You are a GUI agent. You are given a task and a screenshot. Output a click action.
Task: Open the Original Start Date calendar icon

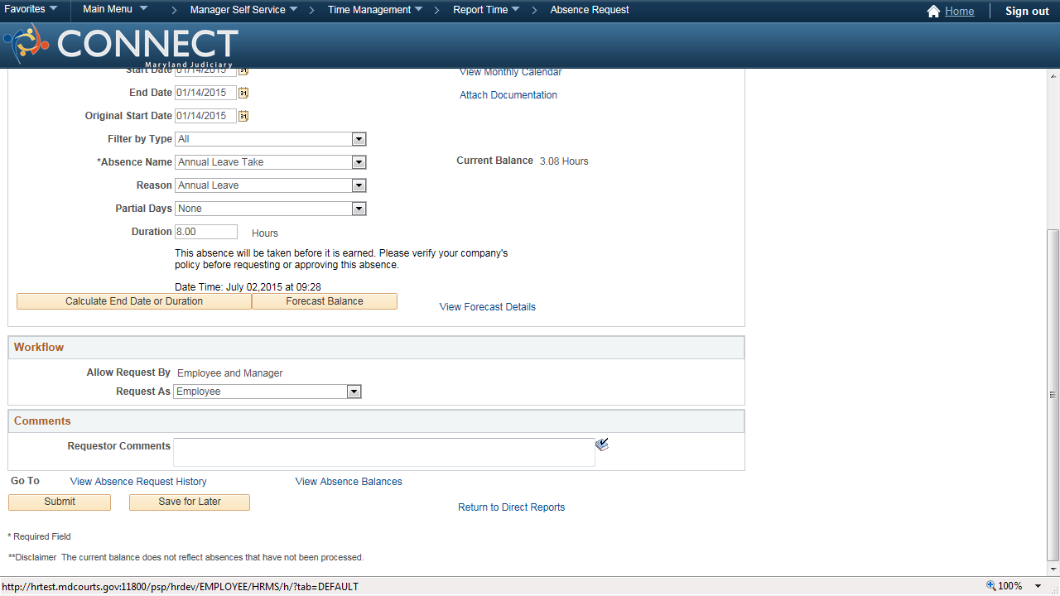pyautogui.click(x=243, y=116)
